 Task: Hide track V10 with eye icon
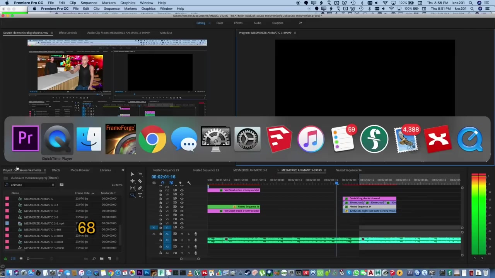[182, 190]
